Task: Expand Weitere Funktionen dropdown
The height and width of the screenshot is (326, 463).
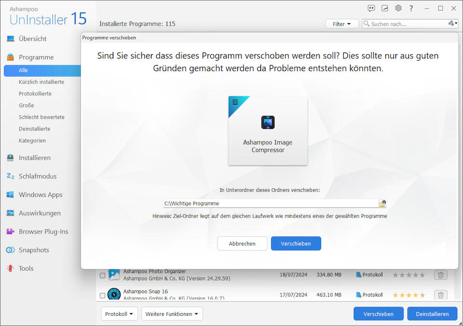Action: tap(172, 314)
